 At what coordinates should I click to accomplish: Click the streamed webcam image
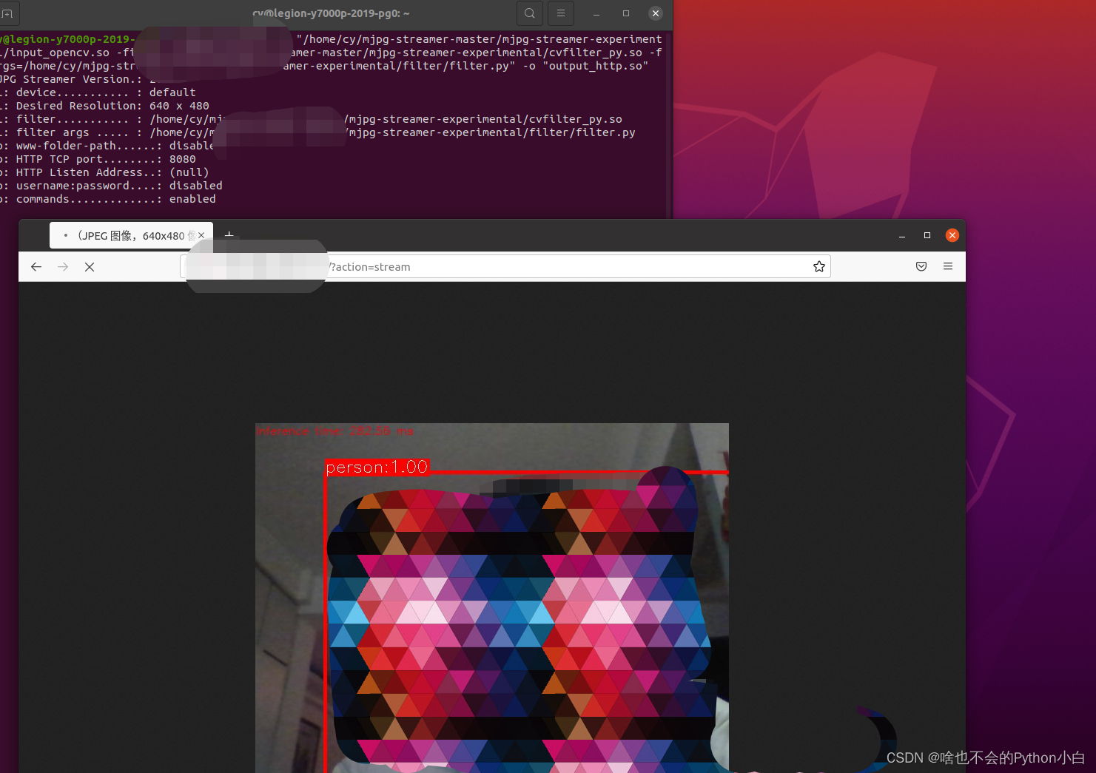[492, 598]
